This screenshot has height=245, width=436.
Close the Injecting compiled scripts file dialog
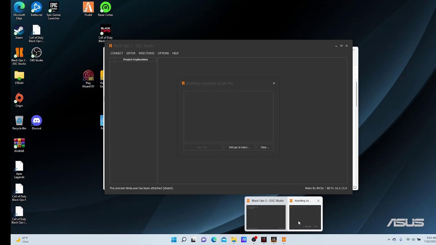click(x=274, y=83)
